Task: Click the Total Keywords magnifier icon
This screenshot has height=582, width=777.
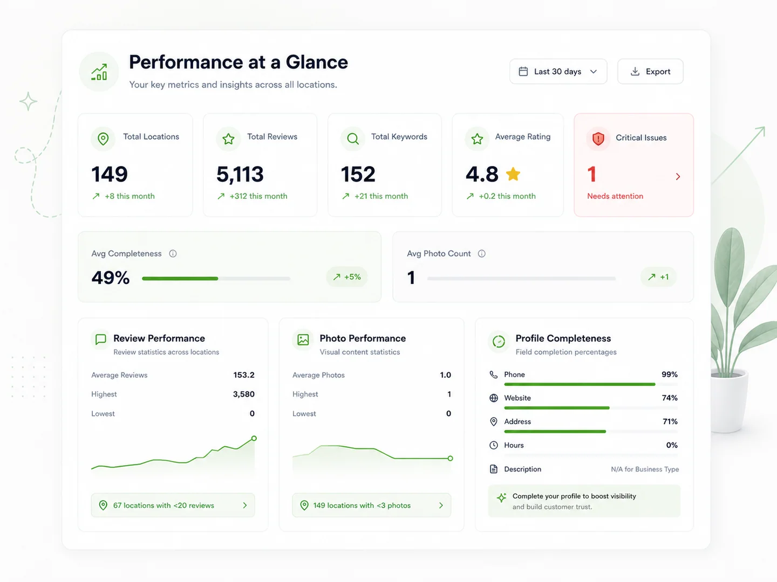Action: click(353, 138)
